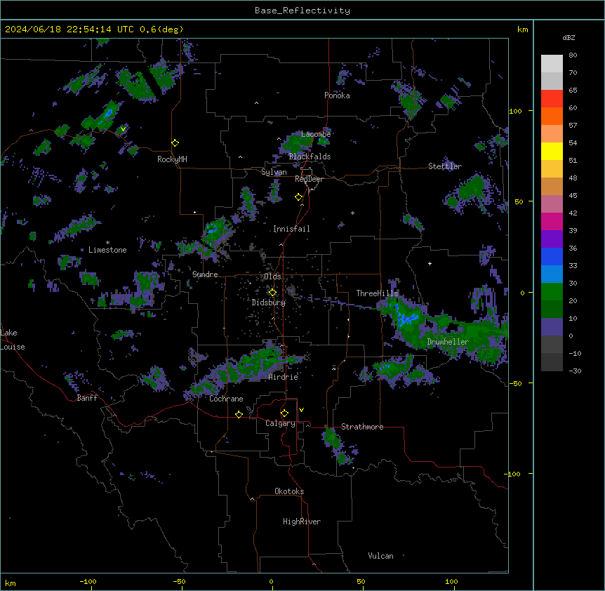This screenshot has width=605, height=591.
Task: Click the red swatch in dBZ legend
Action: (x=552, y=99)
